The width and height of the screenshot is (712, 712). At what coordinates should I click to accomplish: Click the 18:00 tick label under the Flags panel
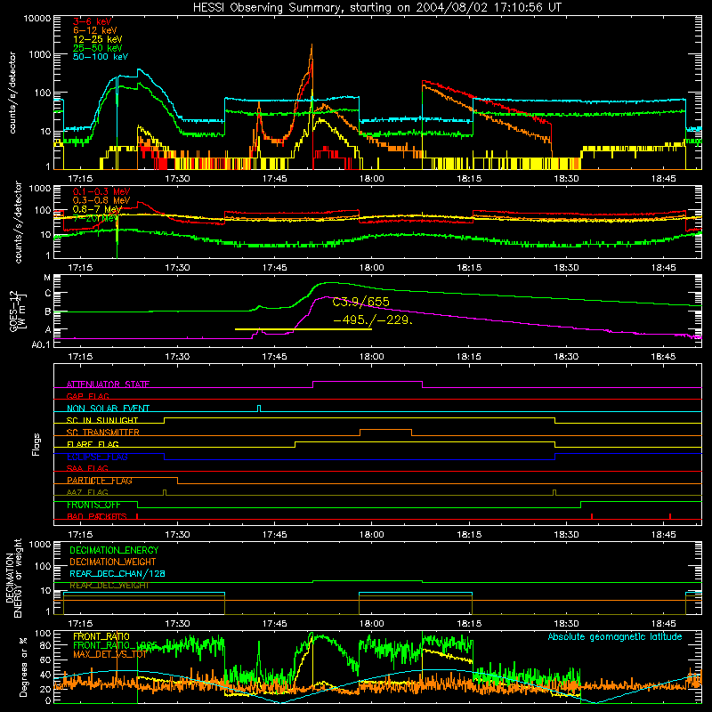371,535
